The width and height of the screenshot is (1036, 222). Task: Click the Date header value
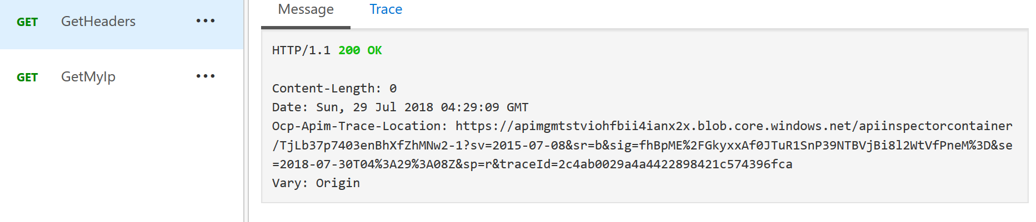[422, 107]
